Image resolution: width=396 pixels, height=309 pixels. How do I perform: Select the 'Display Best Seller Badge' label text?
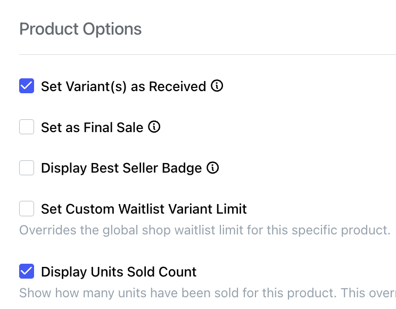[x=121, y=168]
